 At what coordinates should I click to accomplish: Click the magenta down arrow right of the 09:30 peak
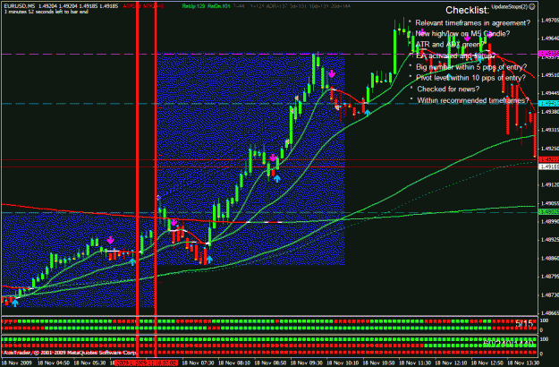[332, 73]
